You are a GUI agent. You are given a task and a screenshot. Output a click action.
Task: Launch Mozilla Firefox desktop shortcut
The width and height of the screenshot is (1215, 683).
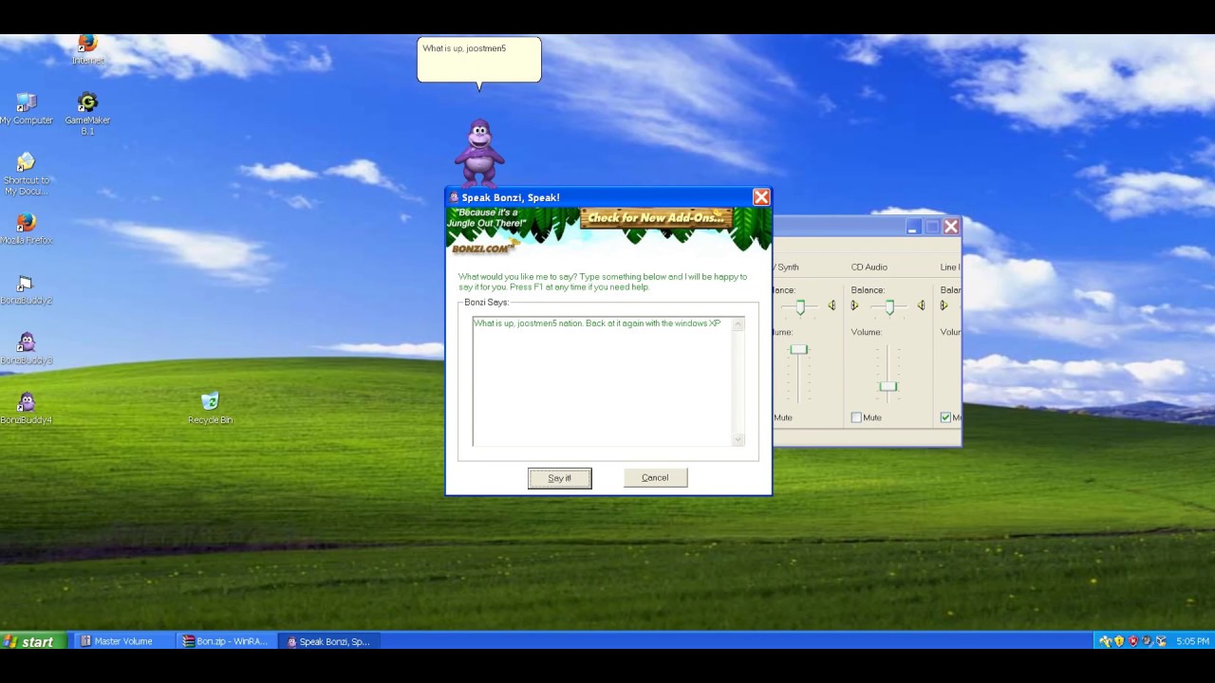[x=27, y=229]
